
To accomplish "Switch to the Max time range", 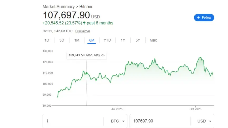I will point(153,40).
